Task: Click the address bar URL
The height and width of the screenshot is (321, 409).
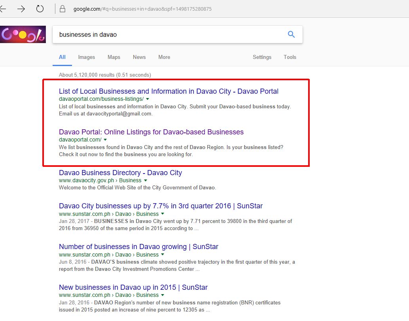Action: click(142, 9)
